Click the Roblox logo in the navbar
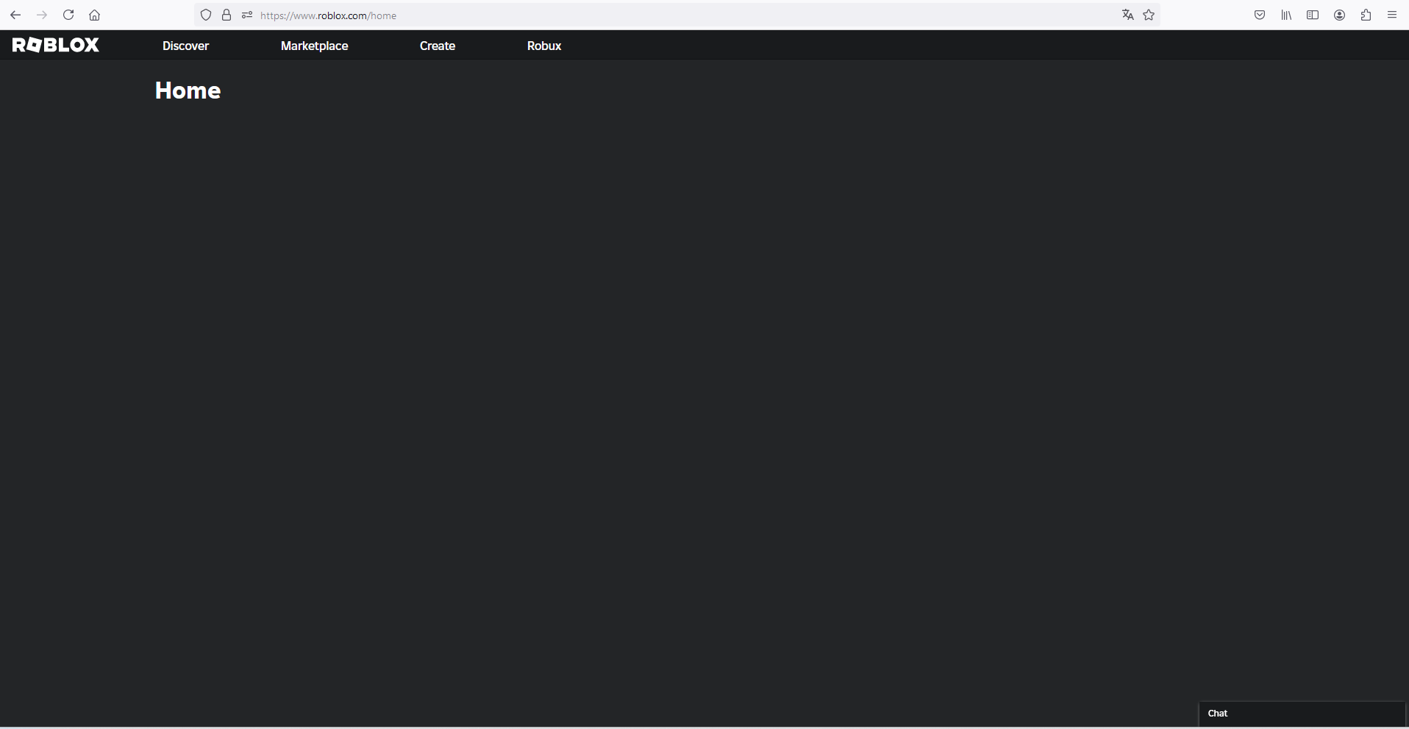 coord(55,45)
